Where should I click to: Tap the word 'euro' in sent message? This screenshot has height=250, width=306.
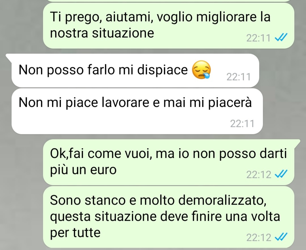click(x=103, y=170)
